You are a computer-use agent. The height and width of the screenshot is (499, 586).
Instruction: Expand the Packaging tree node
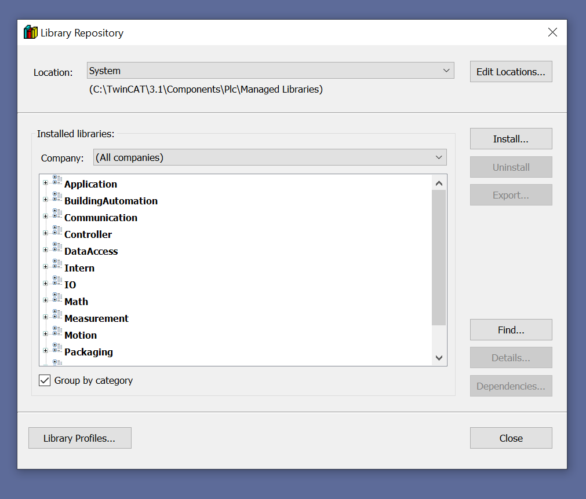pos(45,350)
